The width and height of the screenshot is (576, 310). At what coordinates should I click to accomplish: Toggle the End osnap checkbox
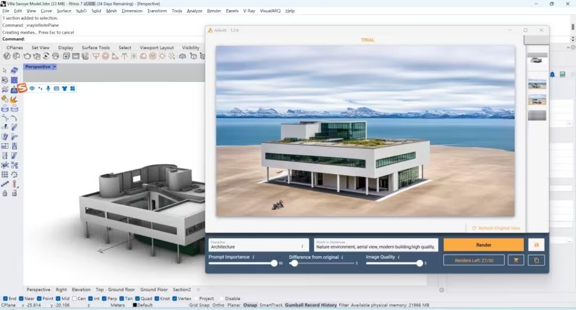tap(5, 299)
